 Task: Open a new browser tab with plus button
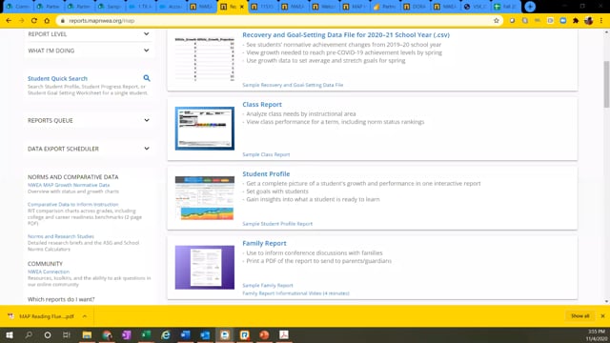pos(530,7)
